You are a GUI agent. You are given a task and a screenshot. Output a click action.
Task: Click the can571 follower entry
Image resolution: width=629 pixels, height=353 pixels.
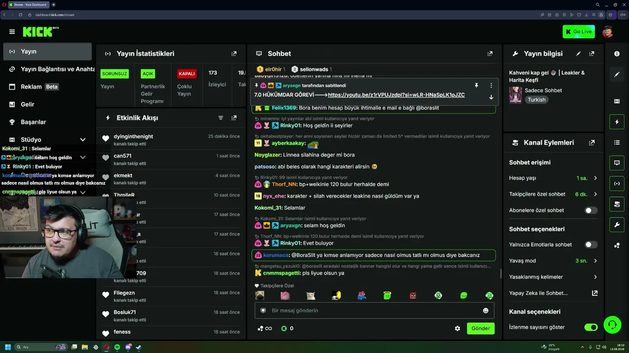pos(172,159)
